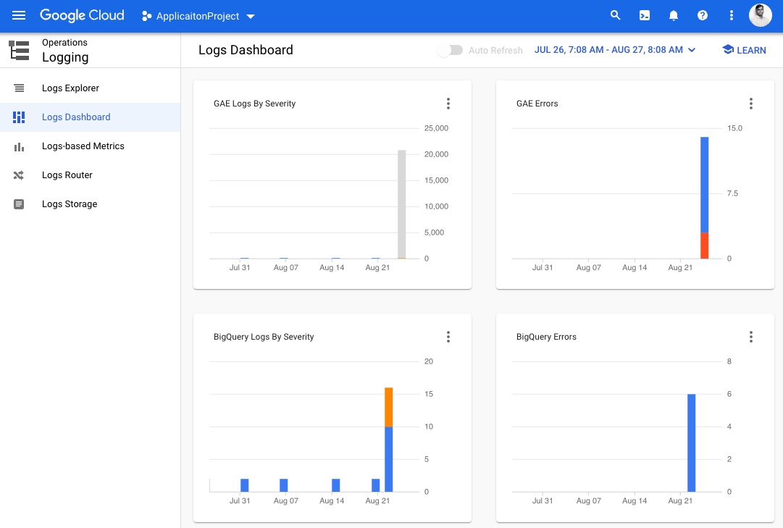Click the Logs Dashboard page heading
The image size is (783, 528).
246,50
